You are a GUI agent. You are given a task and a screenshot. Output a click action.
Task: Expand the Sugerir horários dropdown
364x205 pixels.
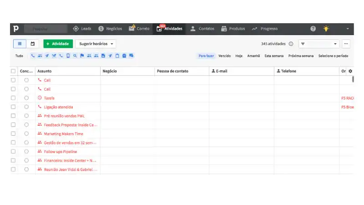coord(95,44)
